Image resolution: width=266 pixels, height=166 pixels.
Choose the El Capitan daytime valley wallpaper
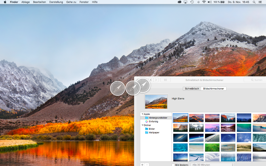(x=228, y=118)
